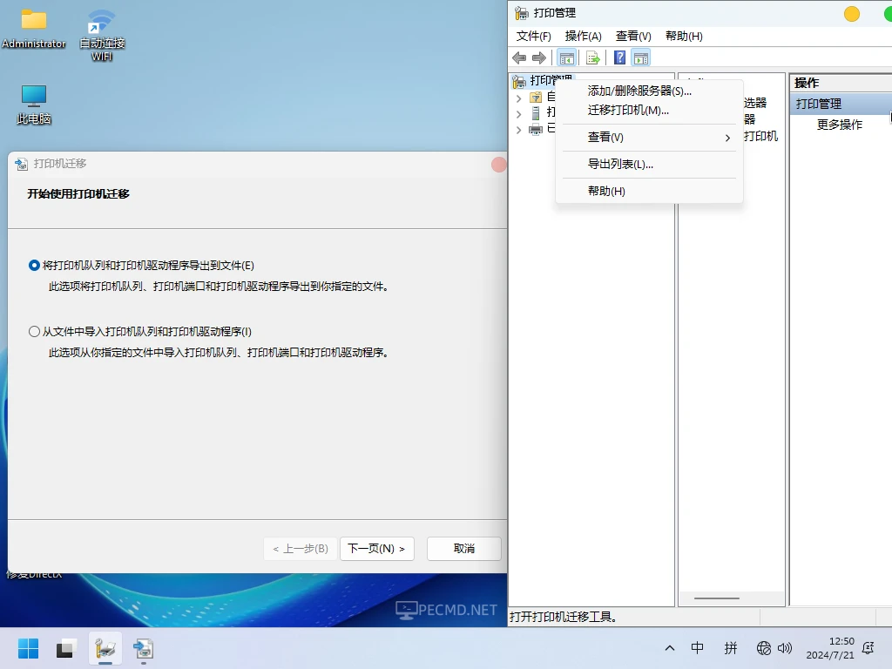Click the Printer Migration dialog title icon
The height and width of the screenshot is (669, 892).
21,165
